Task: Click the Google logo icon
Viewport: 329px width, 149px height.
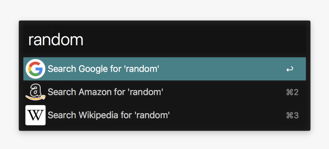Action: tap(36, 69)
